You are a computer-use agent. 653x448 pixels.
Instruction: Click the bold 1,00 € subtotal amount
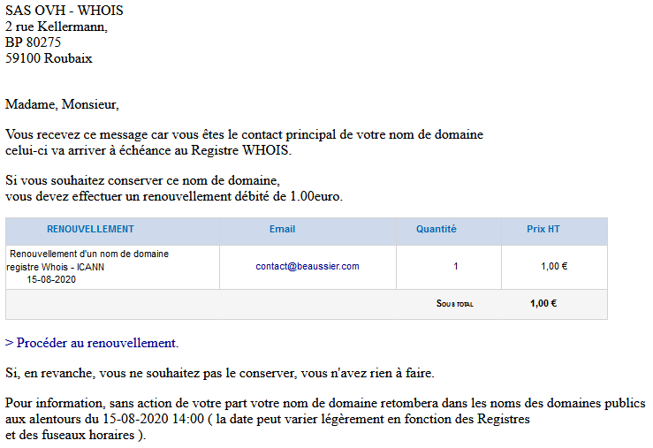coord(543,304)
